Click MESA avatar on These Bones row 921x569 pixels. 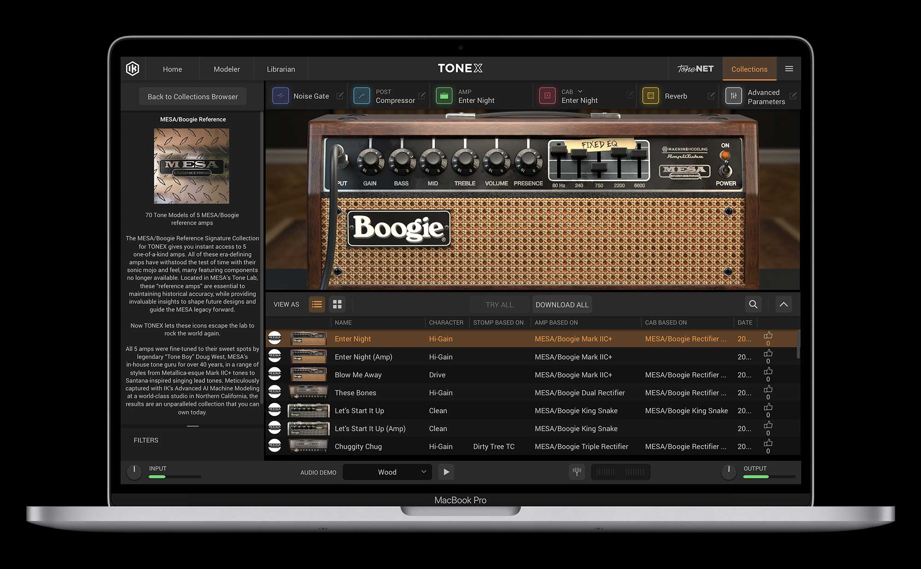(x=274, y=392)
